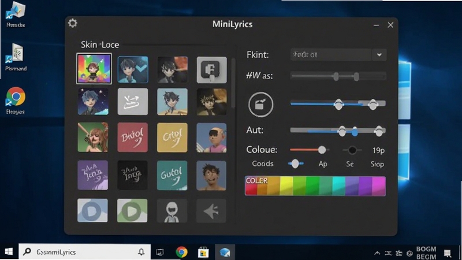Image resolution: width=462 pixels, height=260 pixels.
Task: Click the microphone icon in search box
Action: [141, 252]
